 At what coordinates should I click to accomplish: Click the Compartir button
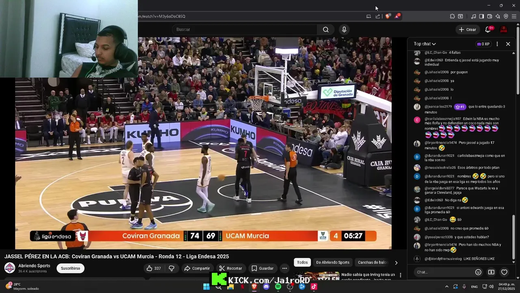pyautogui.click(x=197, y=268)
